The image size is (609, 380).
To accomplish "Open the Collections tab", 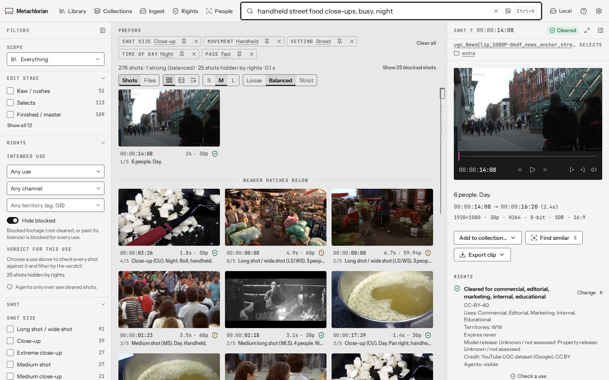I will point(113,11).
